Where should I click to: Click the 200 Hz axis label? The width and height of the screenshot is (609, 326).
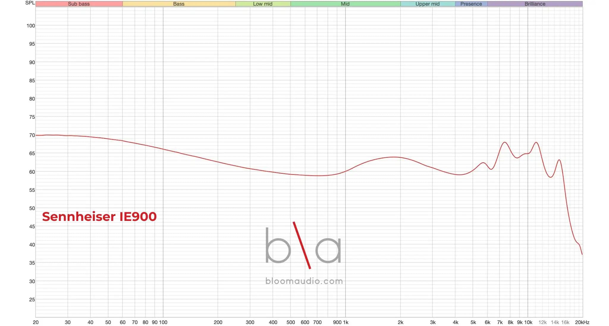coord(218,322)
